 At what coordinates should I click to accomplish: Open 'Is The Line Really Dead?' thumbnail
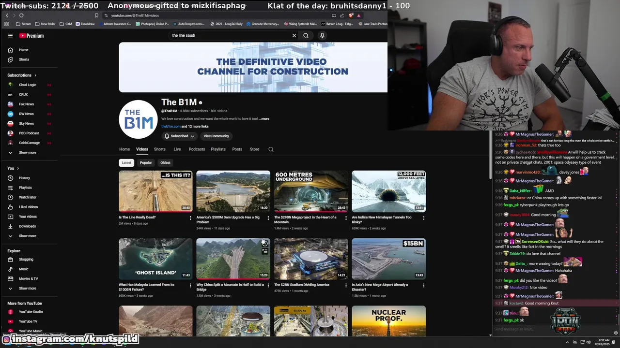tap(155, 191)
